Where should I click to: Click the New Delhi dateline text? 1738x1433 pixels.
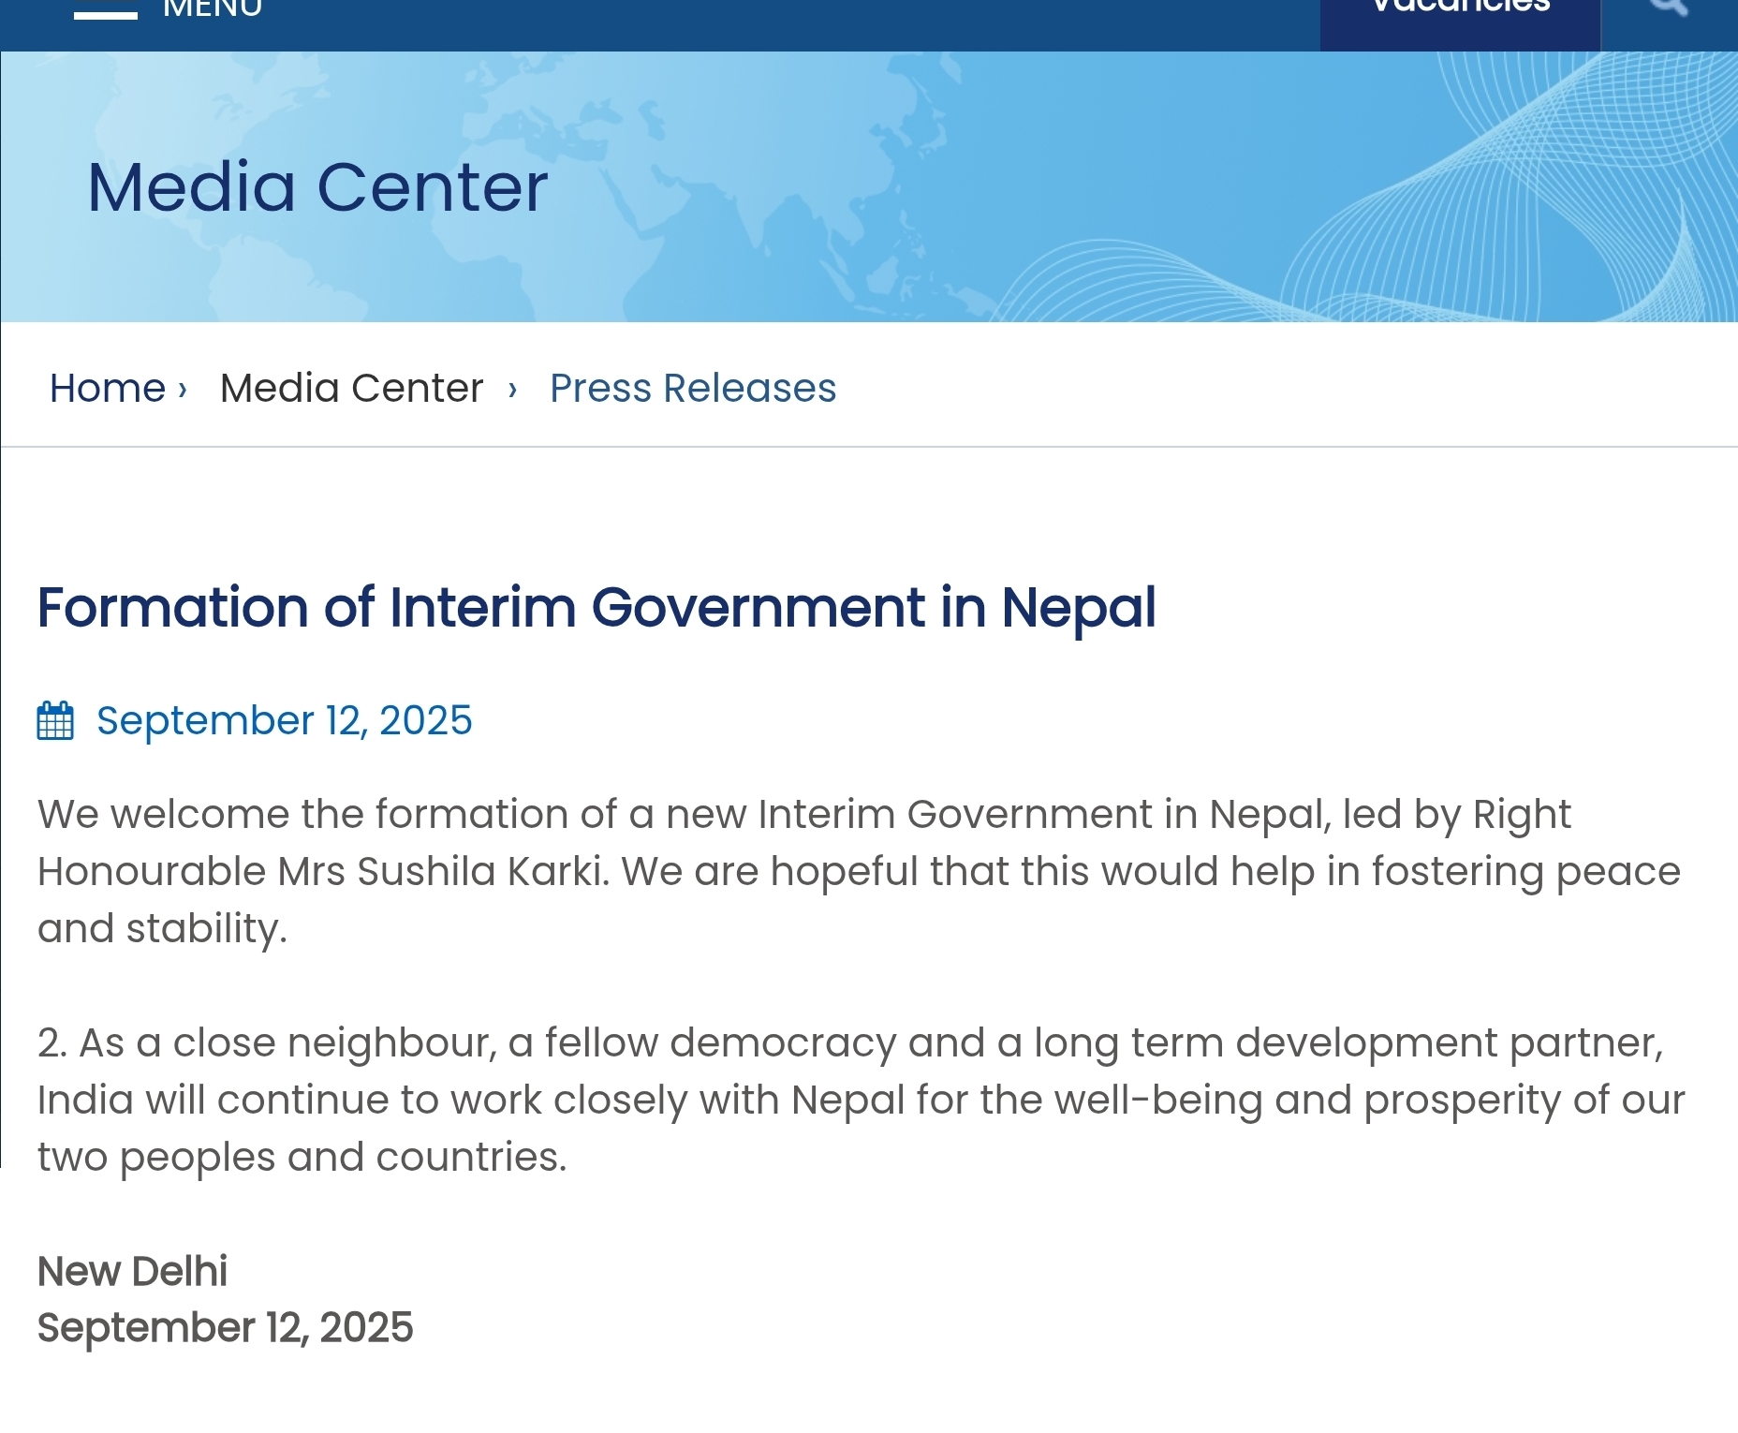click(132, 1271)
